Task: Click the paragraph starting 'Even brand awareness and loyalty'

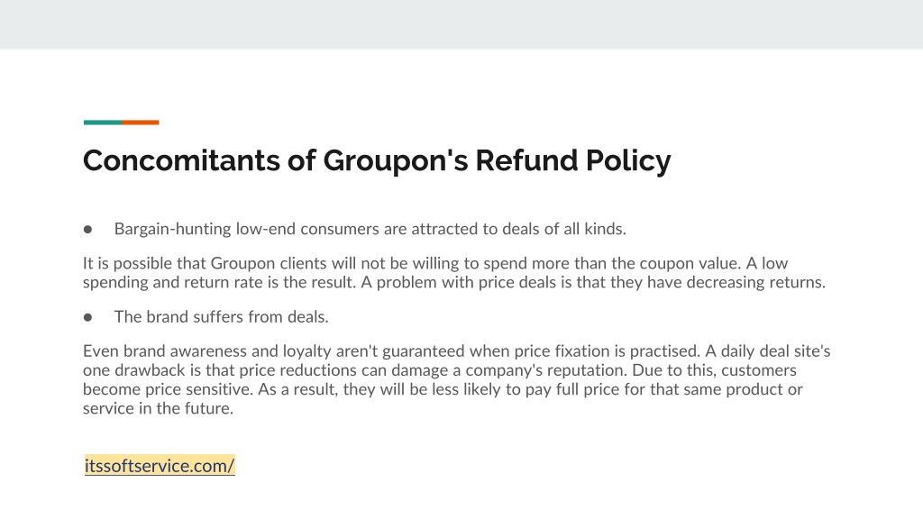Action: [x=456, y=379]
